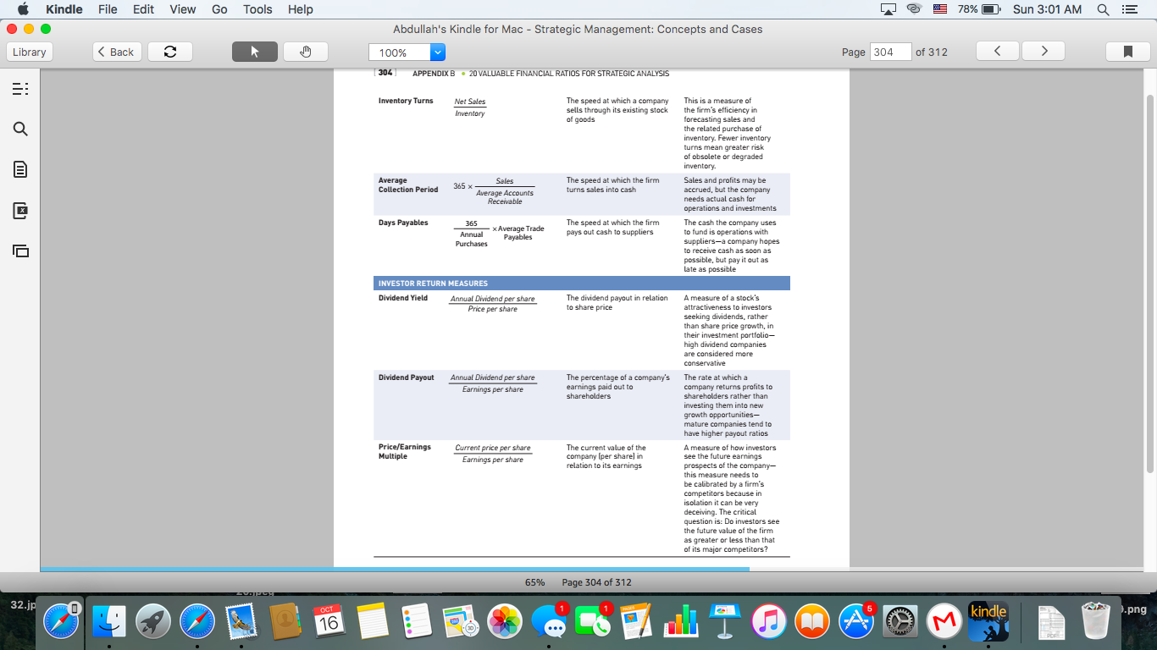Open the Edit menu
The image size is (1157, 650).
point(143,9)
